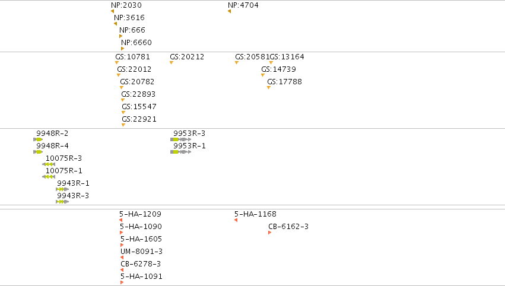
Task: Click the 5-HA-1605 red arrow marker
Action: [122, 245]
